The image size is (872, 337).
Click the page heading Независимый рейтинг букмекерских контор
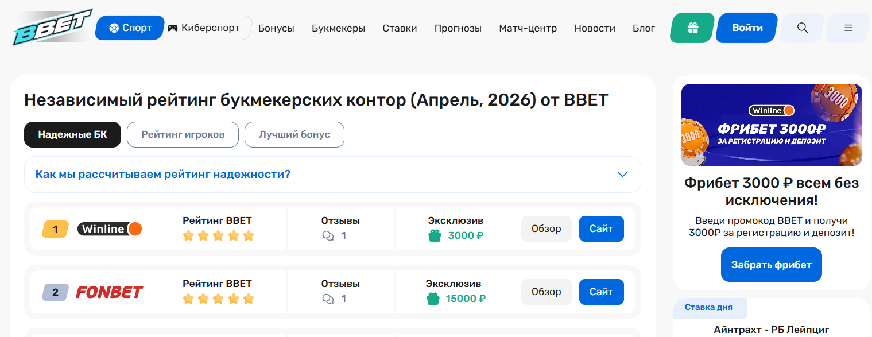pyautogui.click(x=316, y=100)
